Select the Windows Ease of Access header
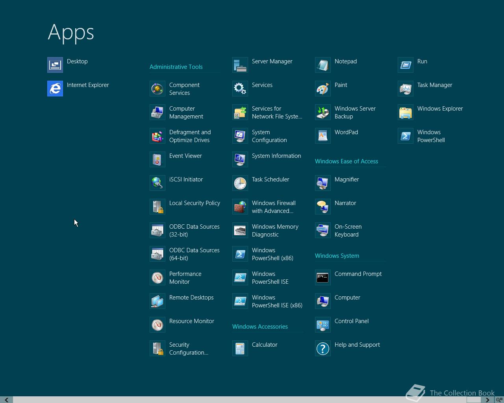 [x=346, y=161]
